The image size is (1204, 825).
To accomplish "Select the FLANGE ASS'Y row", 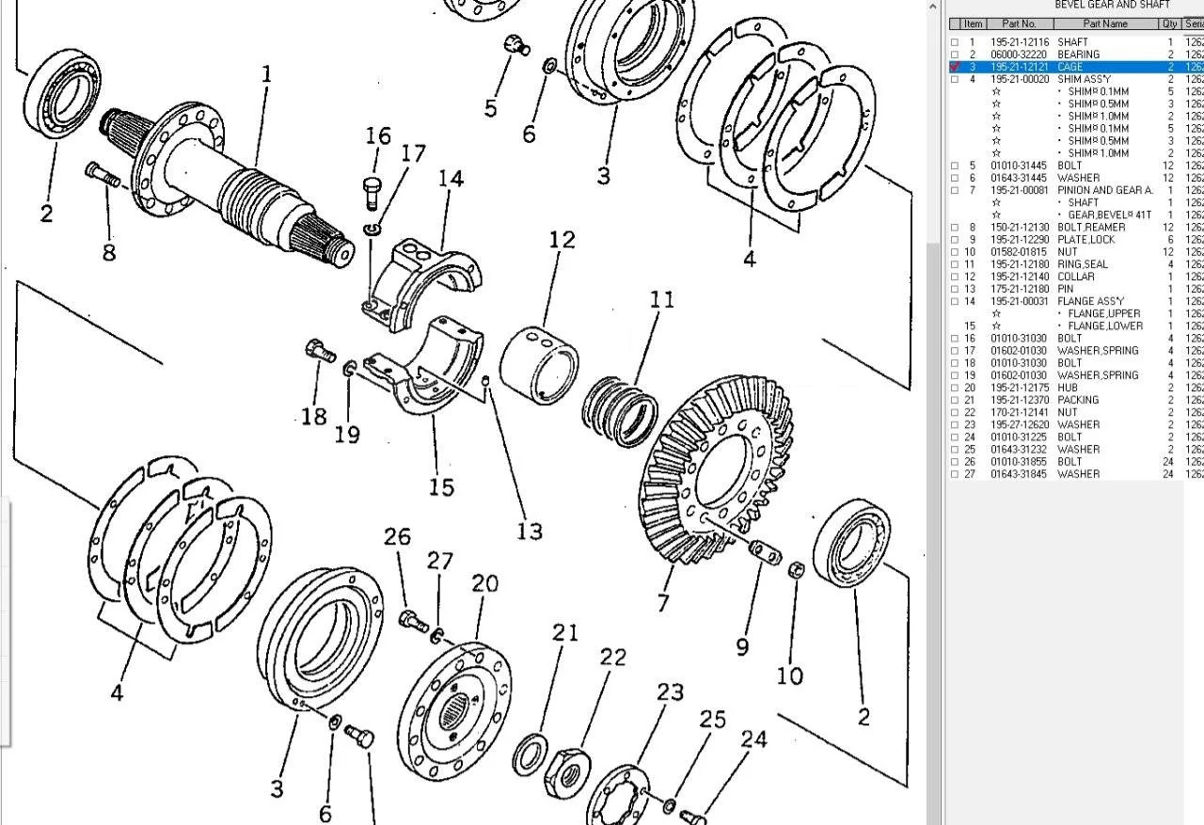I will [x=1076, y=301].
